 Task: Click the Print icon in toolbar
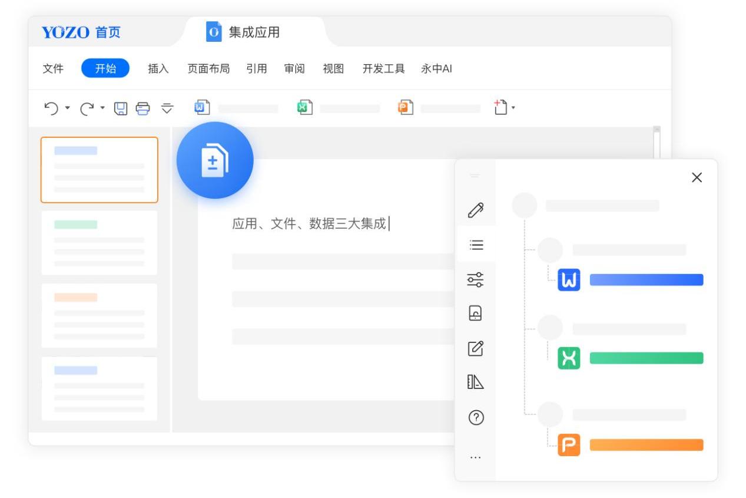tap(143, 108)
